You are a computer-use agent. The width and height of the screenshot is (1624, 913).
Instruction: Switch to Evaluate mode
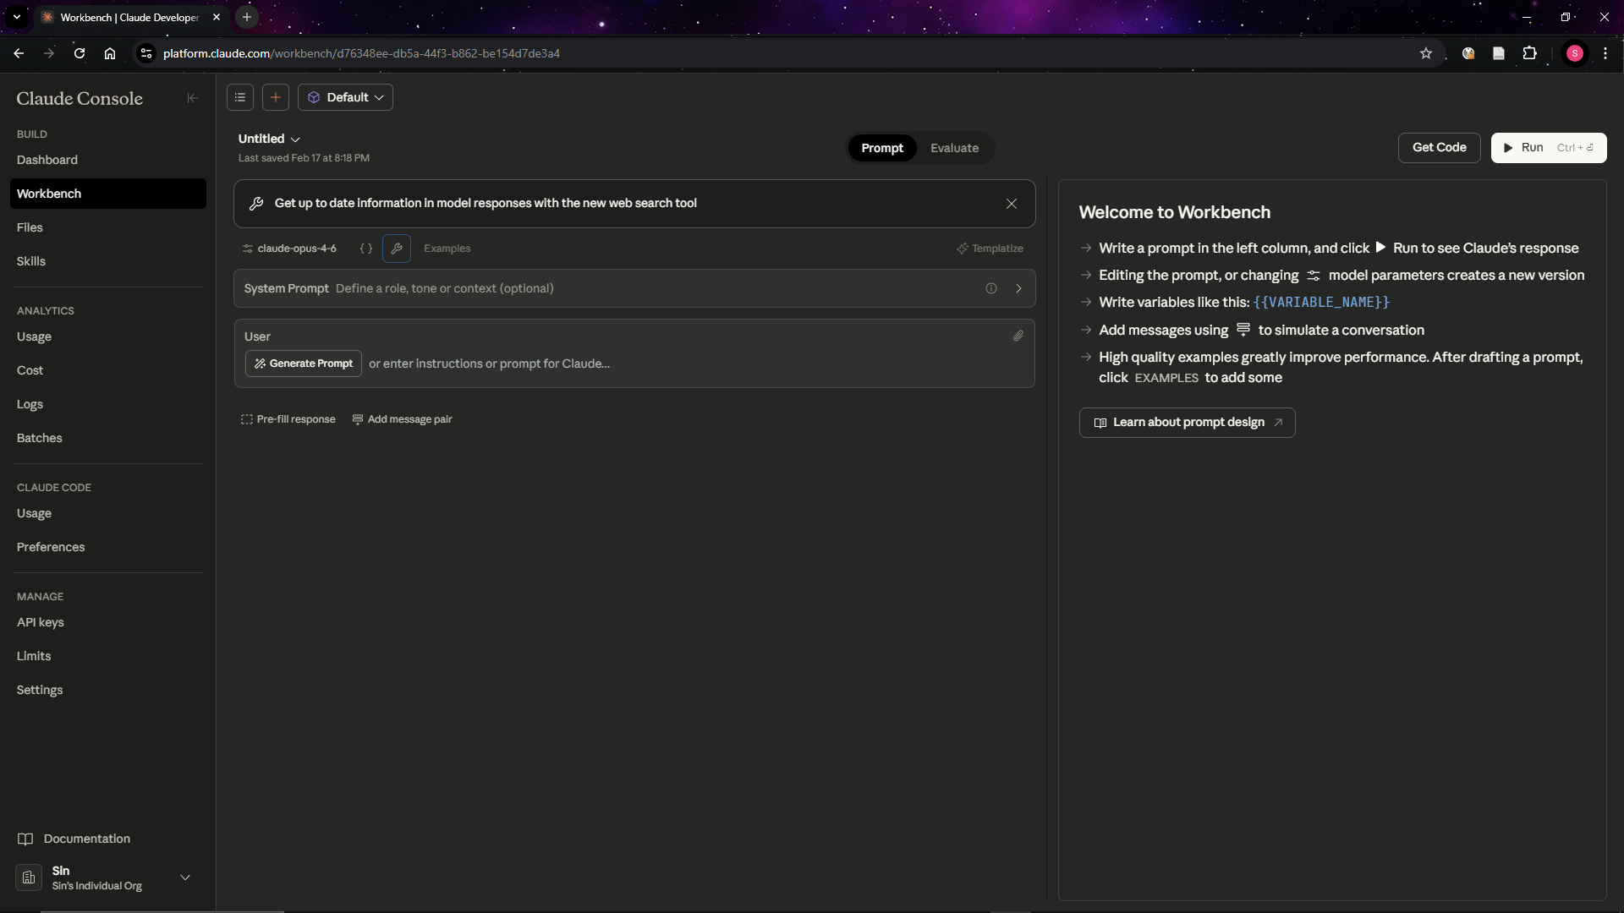pyautogui.click(x=954, y=148)
